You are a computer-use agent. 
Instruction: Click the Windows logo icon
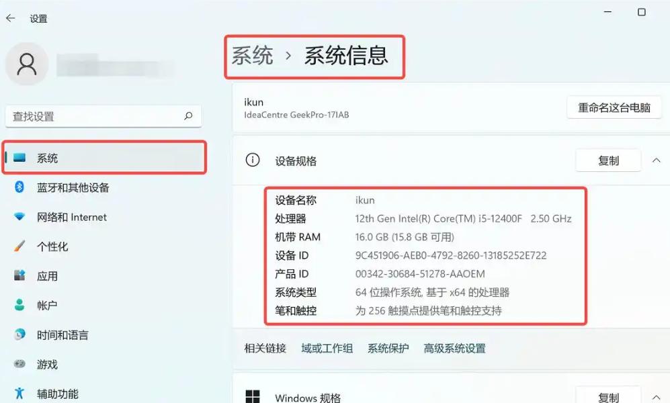coord(253,396)
